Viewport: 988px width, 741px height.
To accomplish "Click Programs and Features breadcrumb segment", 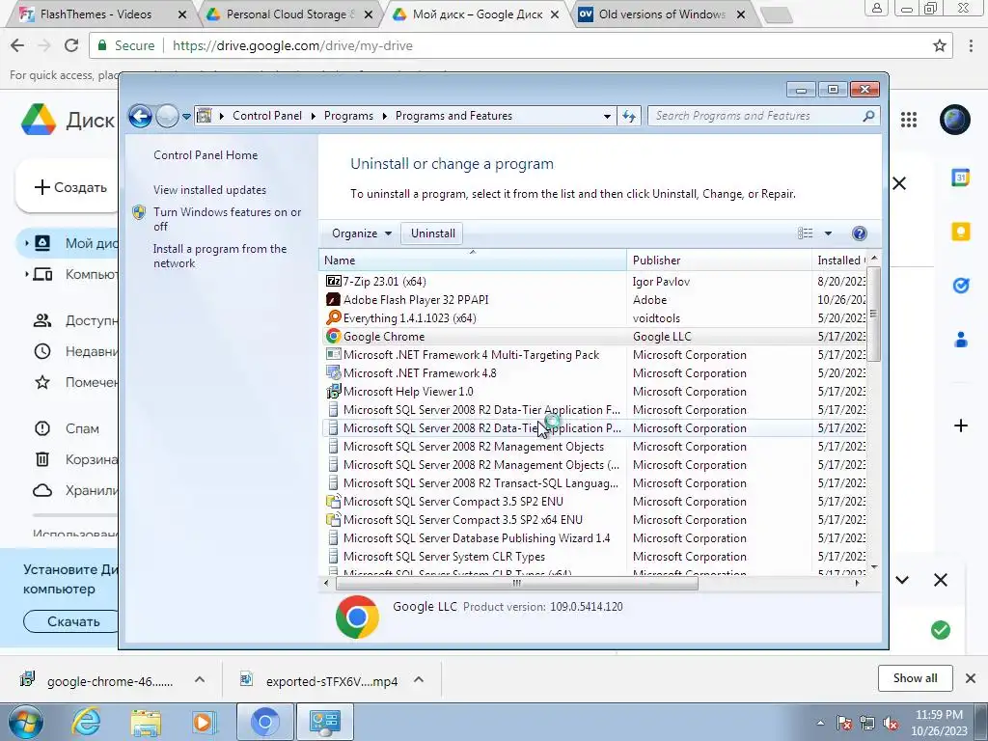I will click(x=453, y=116).
